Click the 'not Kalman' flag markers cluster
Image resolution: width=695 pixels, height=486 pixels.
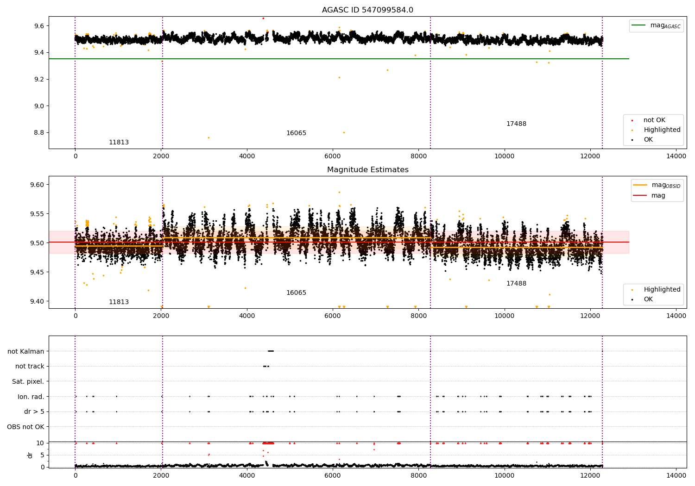pos(271,351)
